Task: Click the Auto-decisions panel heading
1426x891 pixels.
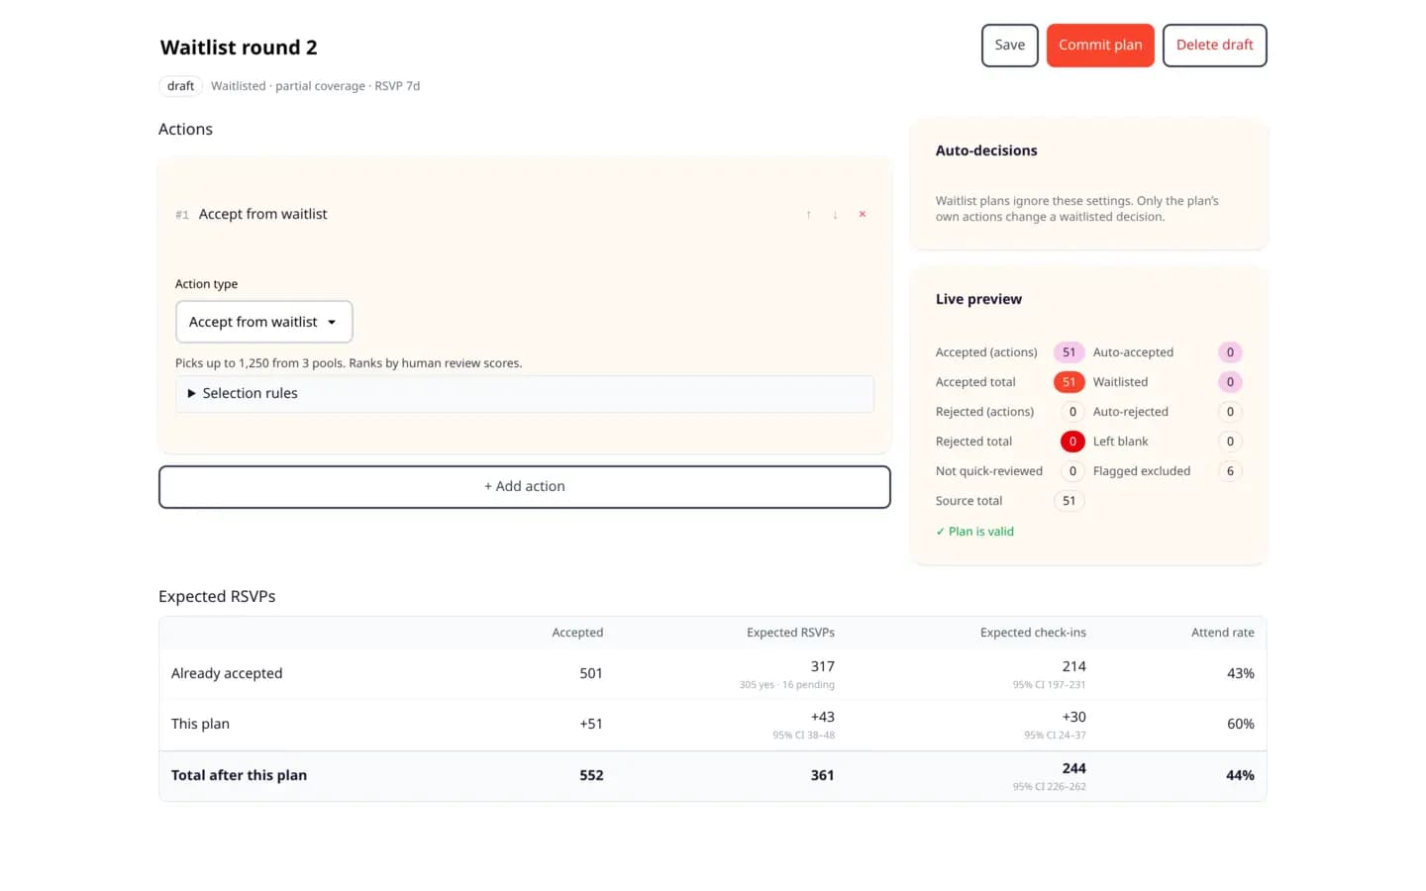Action: tap(986, 150)
